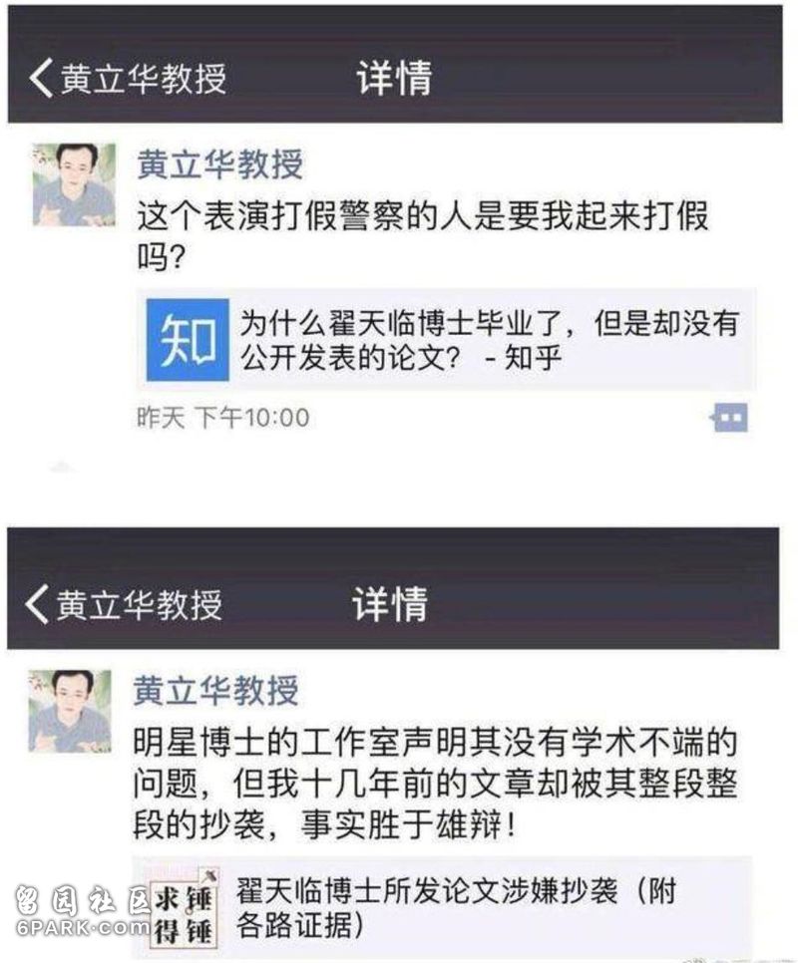This screenshot has width=798, height=963.
Task: Open the shared Zhihu link about 翟天临博士毕业
Action: [447, 340]
